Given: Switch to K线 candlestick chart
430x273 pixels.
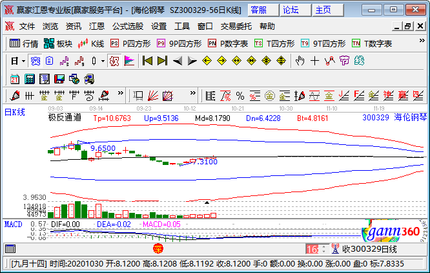Looking at the screenshot, I should click(x=91, y=43).
